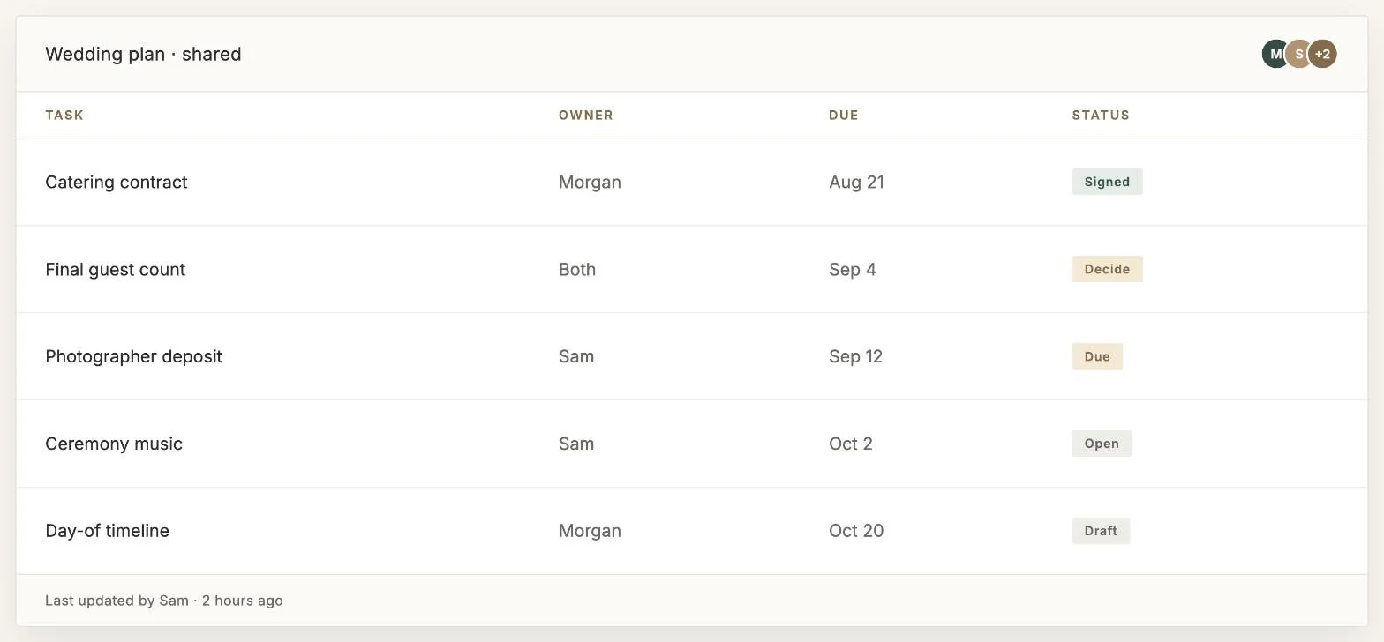The width and height of the screenshot is (1384, 642).
Task: Click the Sep 12 due date
Action: click(x=855, y=356)
